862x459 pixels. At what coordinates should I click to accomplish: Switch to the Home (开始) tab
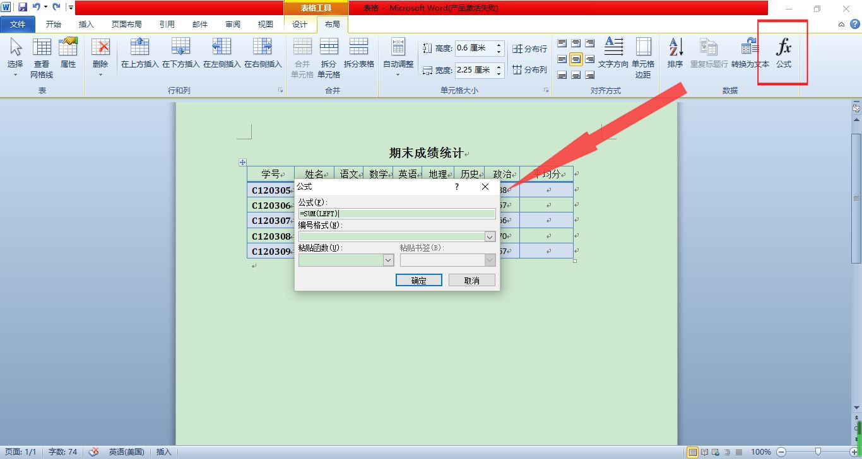[54, 25]
